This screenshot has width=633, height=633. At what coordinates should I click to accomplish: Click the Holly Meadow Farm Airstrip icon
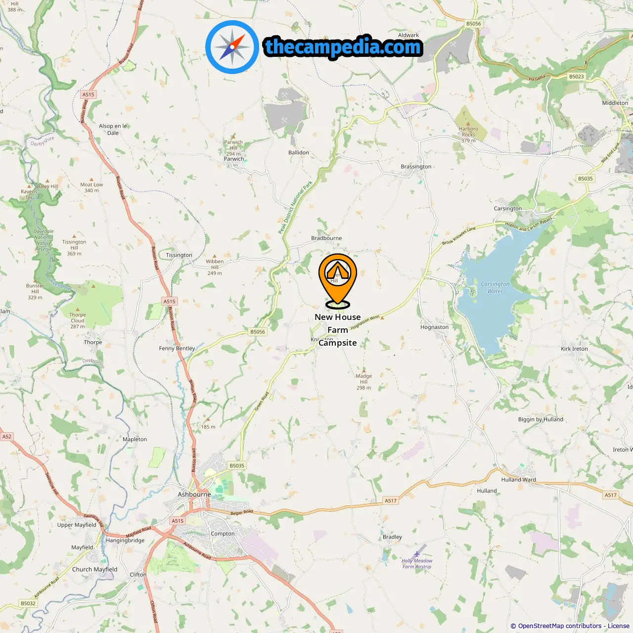click(417, 553)
